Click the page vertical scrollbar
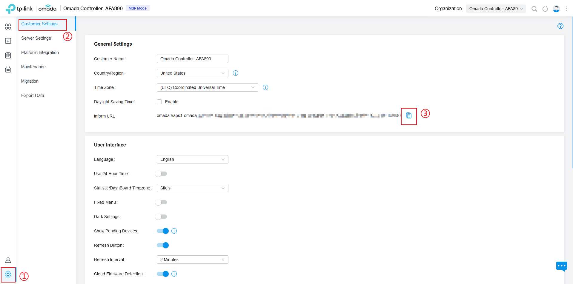573x284 pixels. pos(572,92)
